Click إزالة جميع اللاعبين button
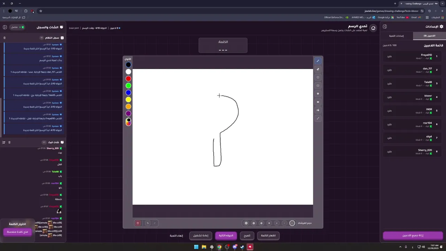Image resolution: width=446 pixels, height=251 pixels. pos(413,235)
